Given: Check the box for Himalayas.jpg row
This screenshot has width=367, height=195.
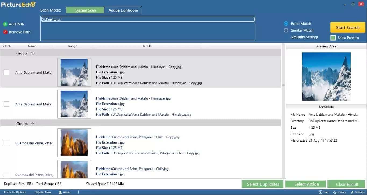Looking at the screenshot, I should 6,104.
